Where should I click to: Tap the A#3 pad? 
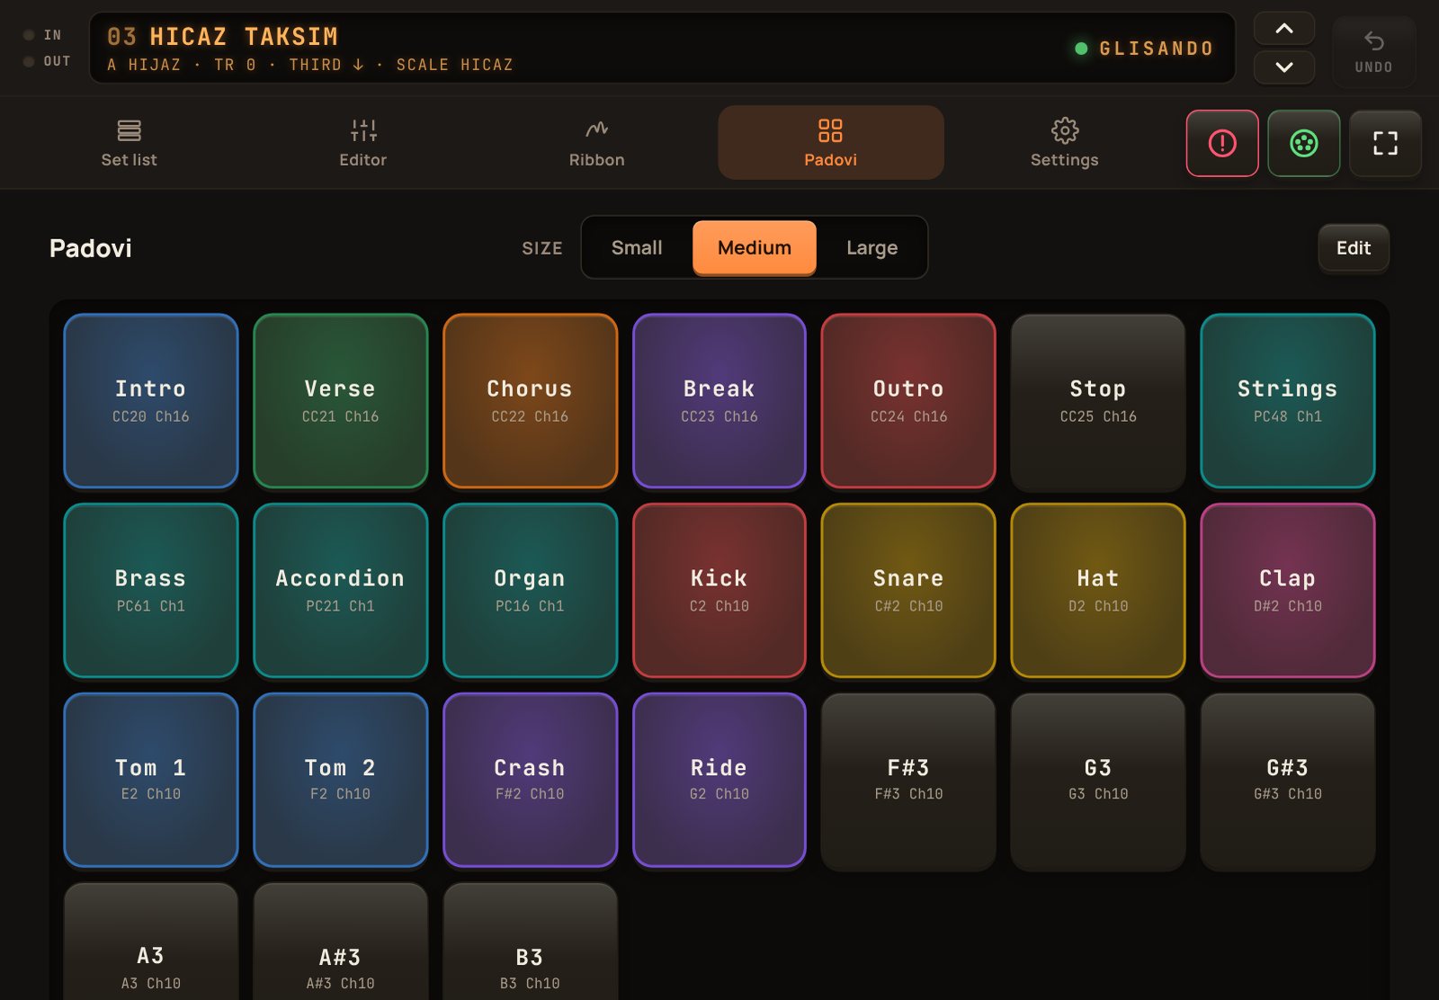click(x=340, y=942)
